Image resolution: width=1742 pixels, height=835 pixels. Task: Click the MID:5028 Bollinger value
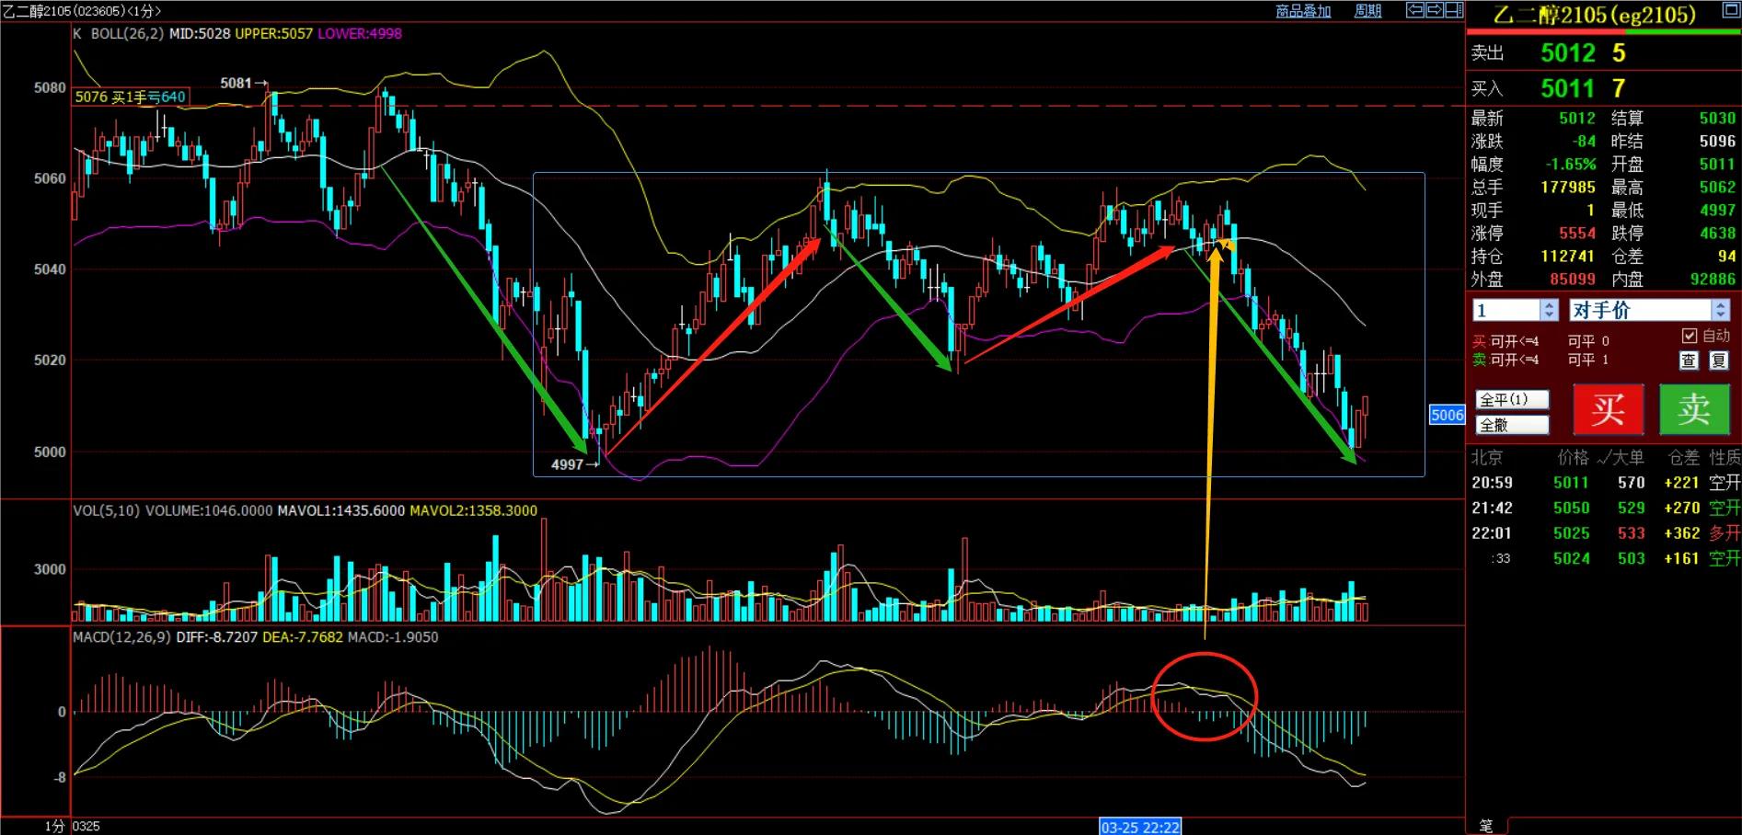coord(200,34)
